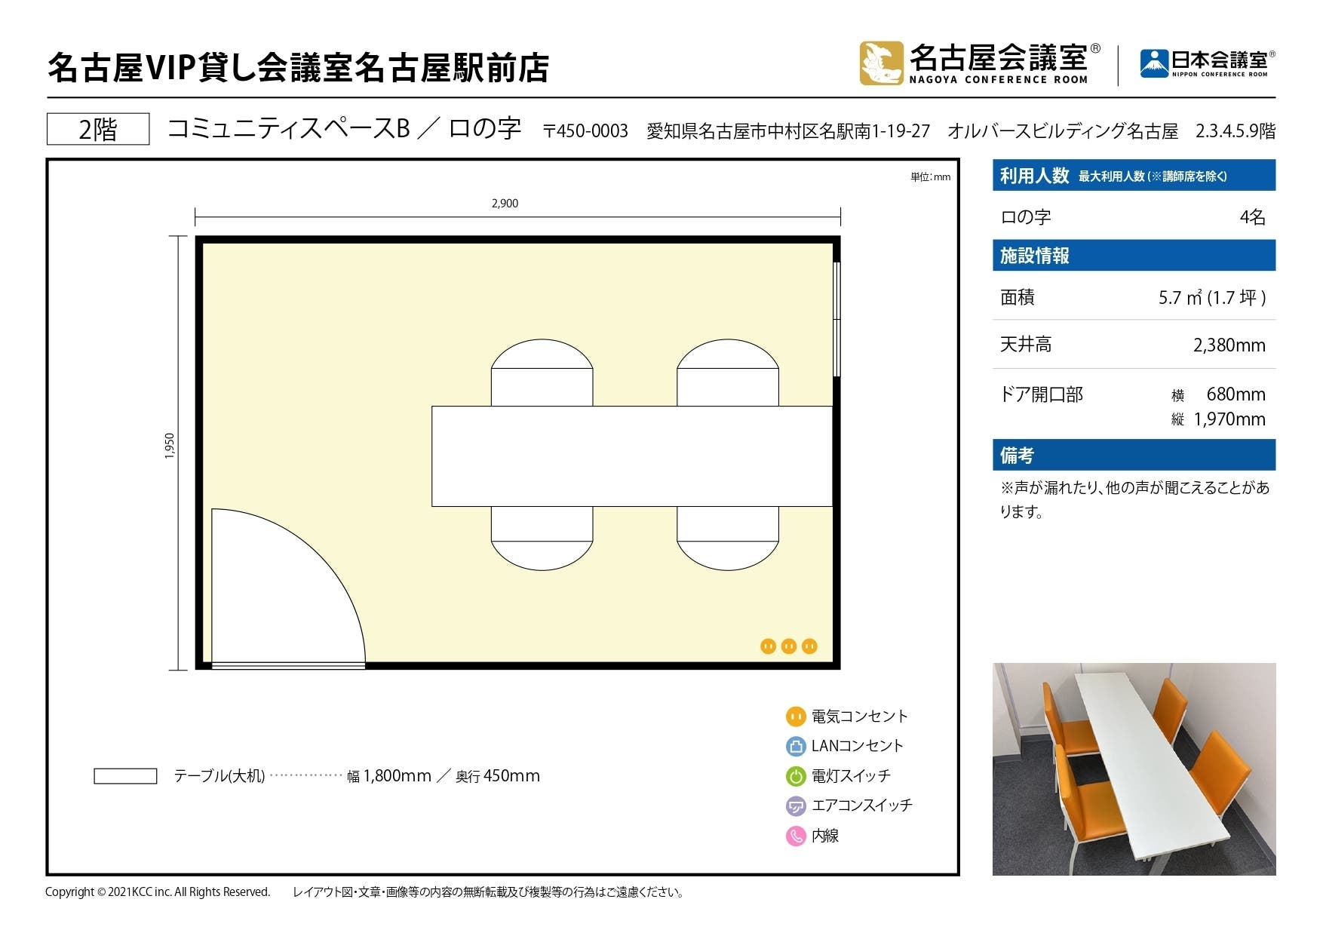Click the copyright notice link
Screen dimensions: 1323x936
click(x=157, y=892)
